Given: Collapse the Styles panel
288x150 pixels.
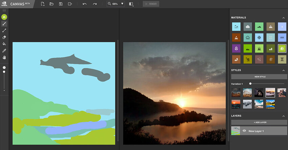Looking at the screenshot, I should 284,70.
